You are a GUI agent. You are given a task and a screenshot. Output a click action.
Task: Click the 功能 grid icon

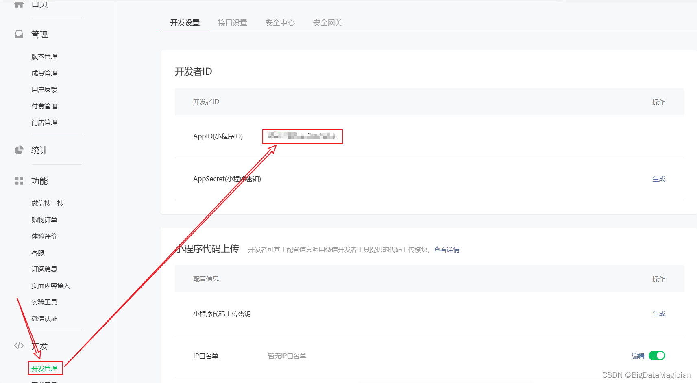[19, 181]
